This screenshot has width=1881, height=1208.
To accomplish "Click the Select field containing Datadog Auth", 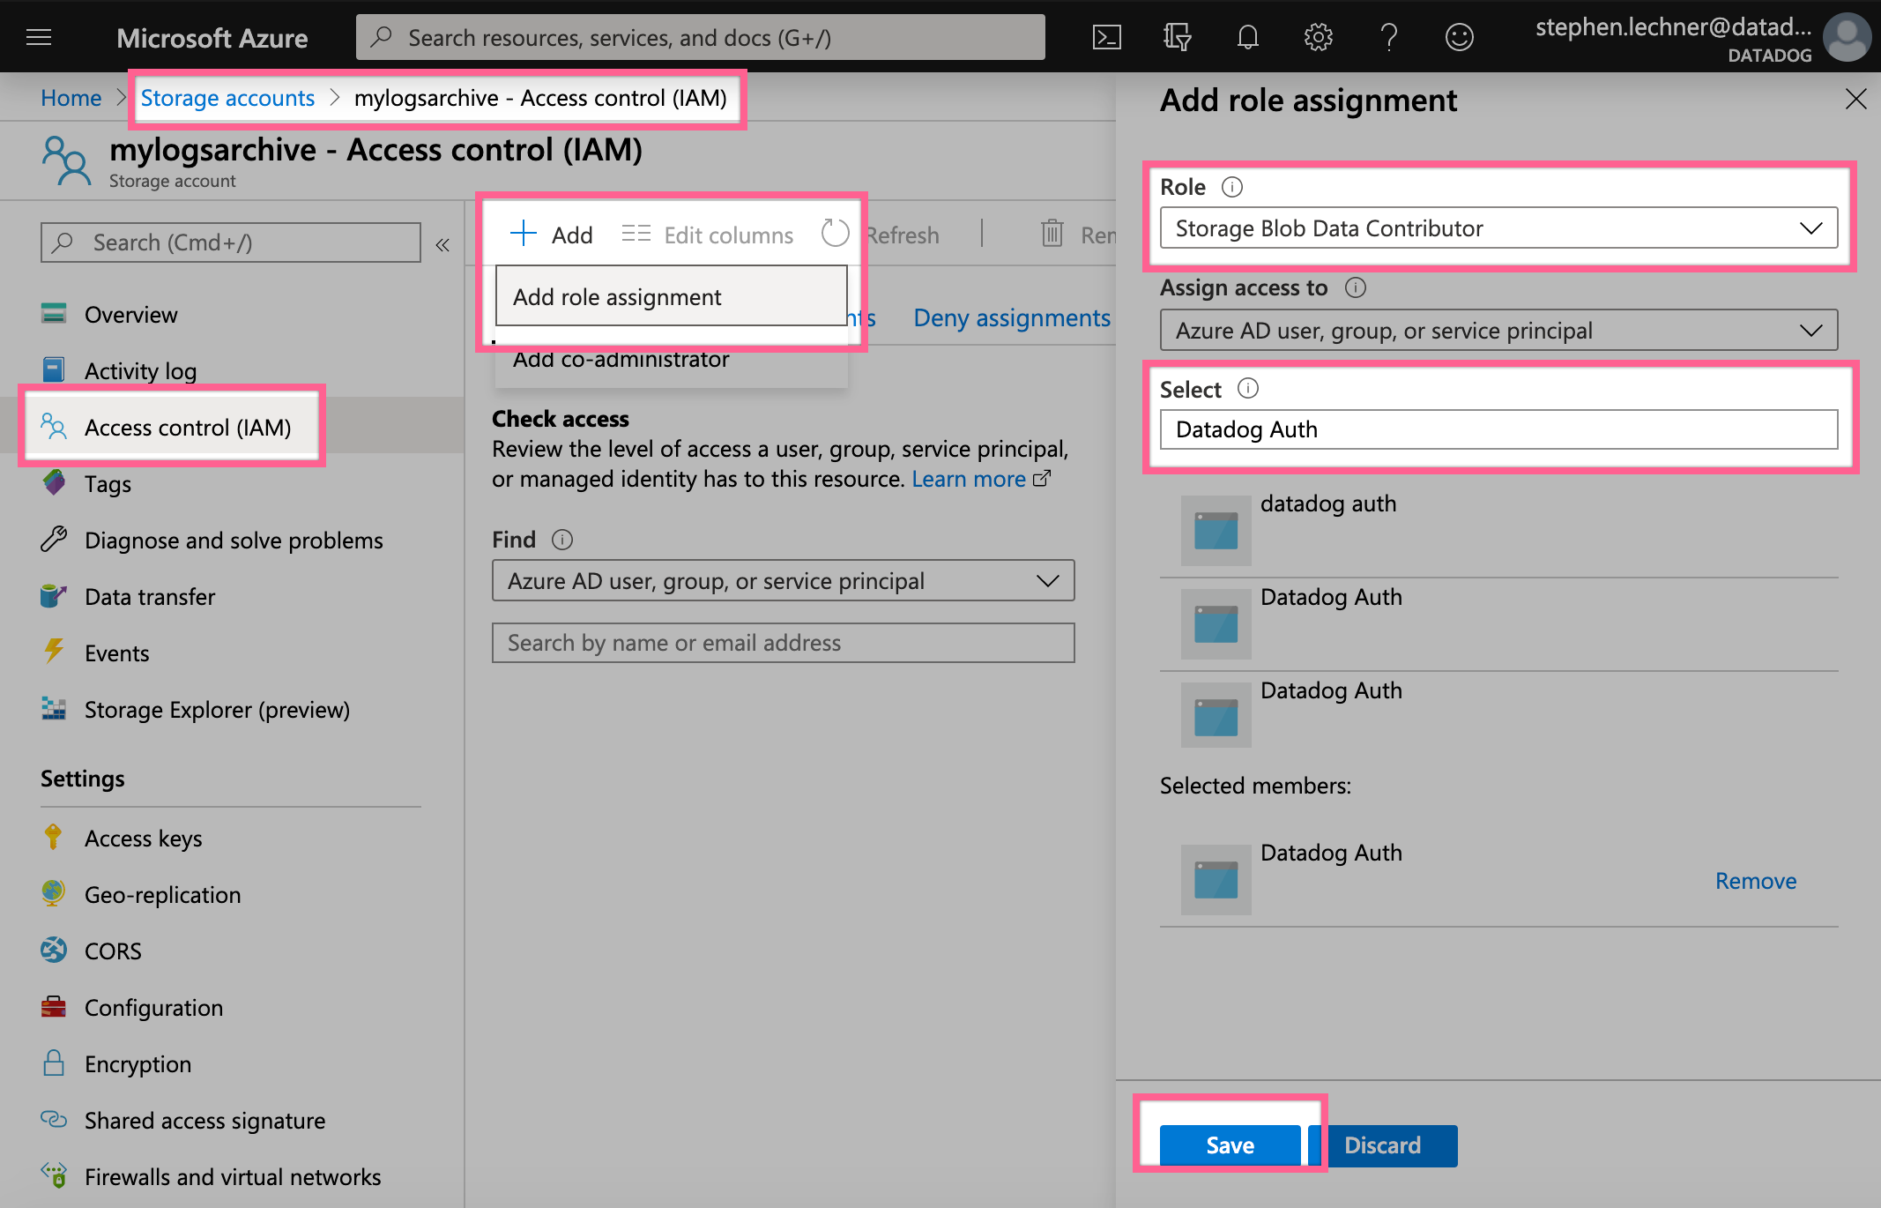I will click(1498, 429).
